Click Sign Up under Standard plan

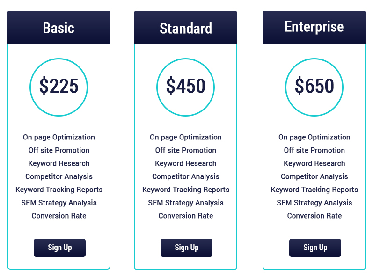click(x=186, y=248)
